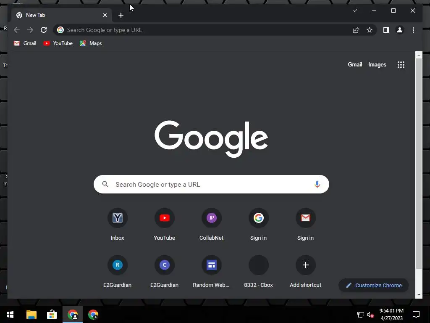Open the Sign in shortcut with Gmail icon
This screenshot has height=323, width=430.
pyautogui.click(x=306, y=225)
